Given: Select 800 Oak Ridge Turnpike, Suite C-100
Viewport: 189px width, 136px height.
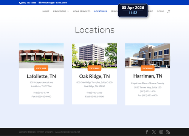Looking at the screenshot, I should (94, 82).
